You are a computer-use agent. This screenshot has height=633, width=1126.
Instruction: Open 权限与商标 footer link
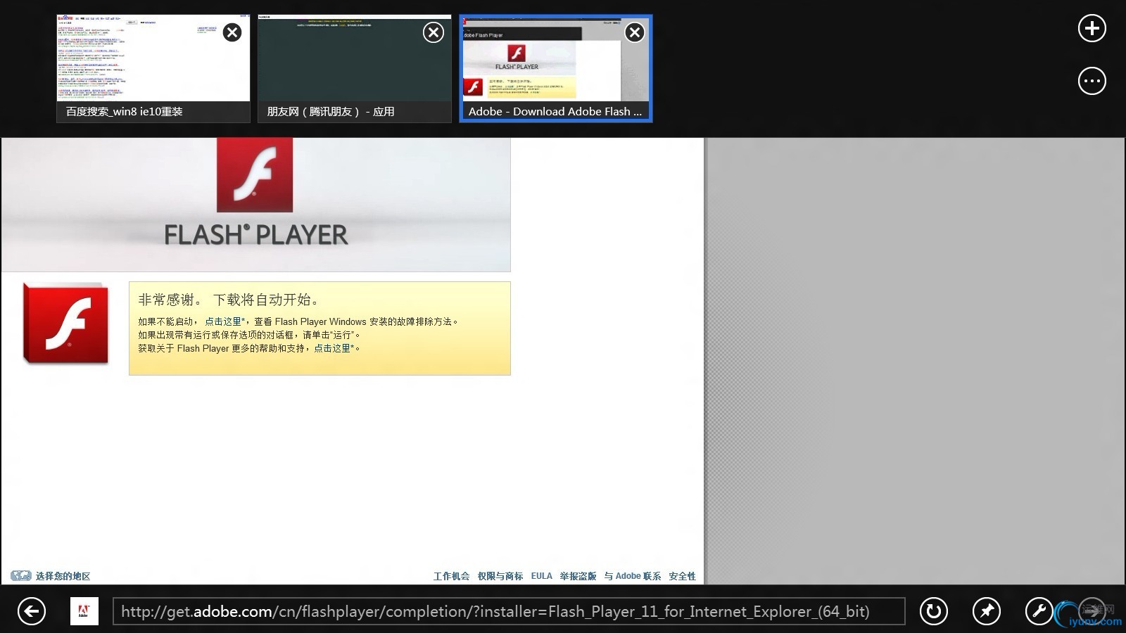[x=500, y=576]
